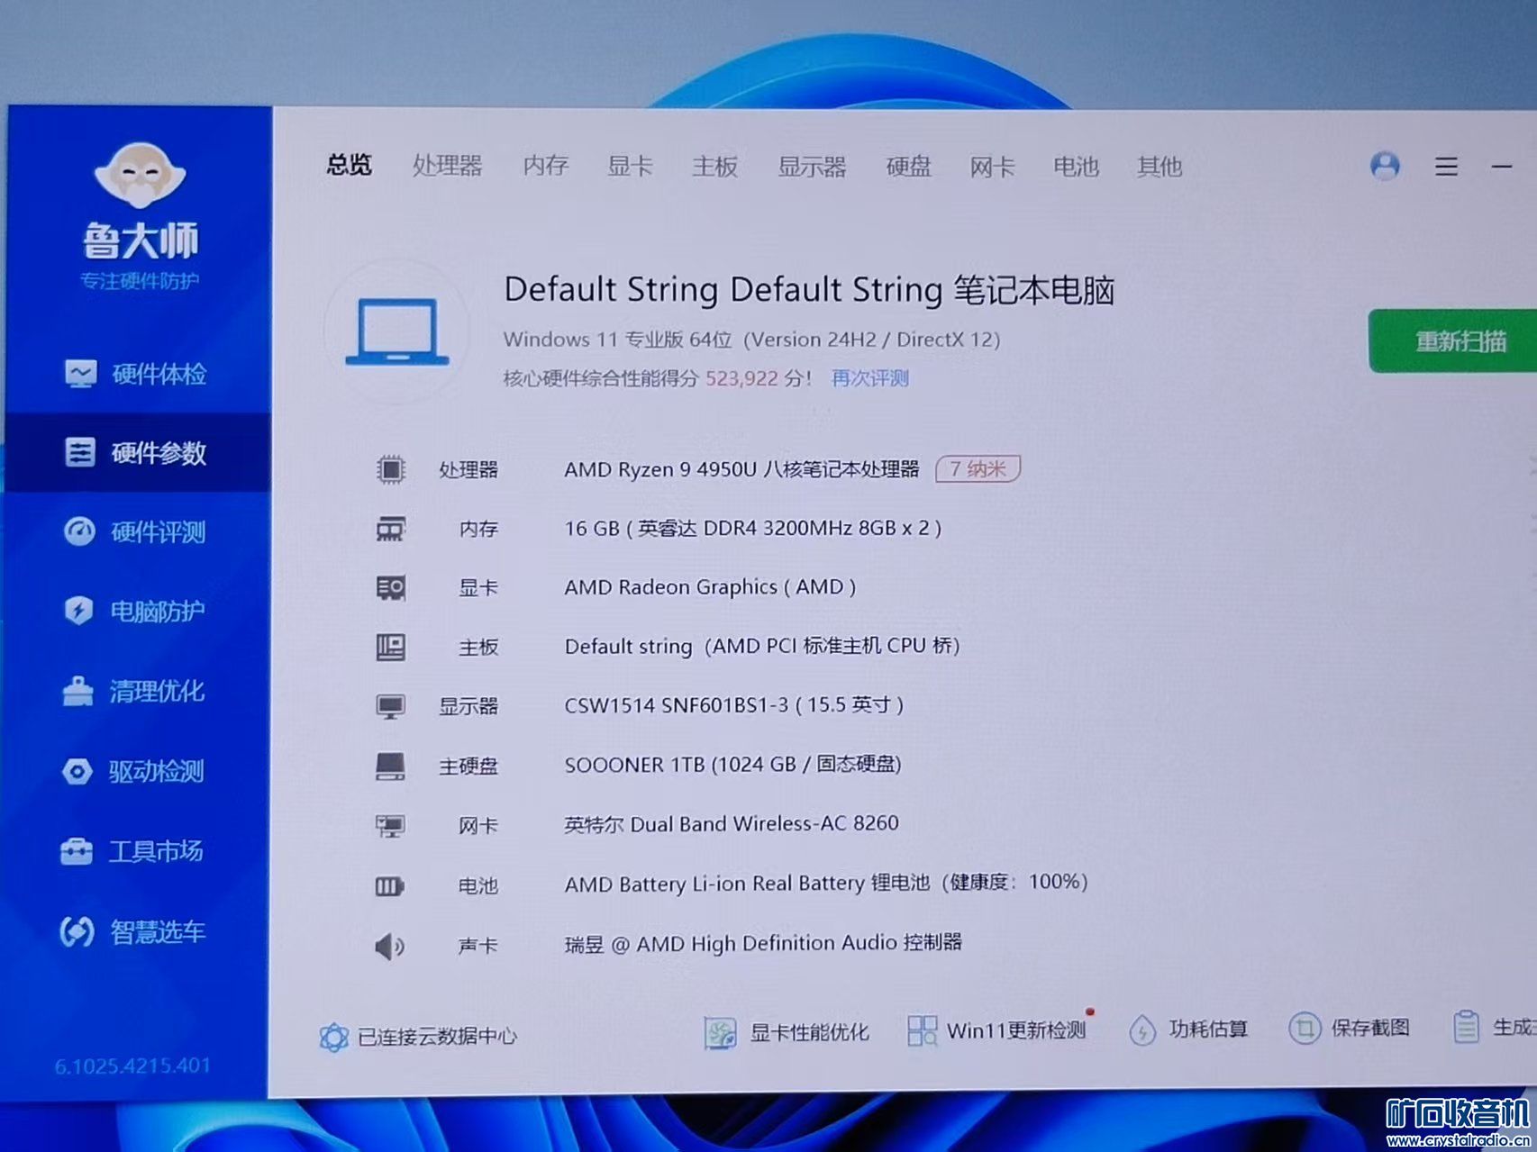Screen dimensions: 1537x1152
Task: Click the SOOONER 1TB disk text
Action: pos(732,765)
